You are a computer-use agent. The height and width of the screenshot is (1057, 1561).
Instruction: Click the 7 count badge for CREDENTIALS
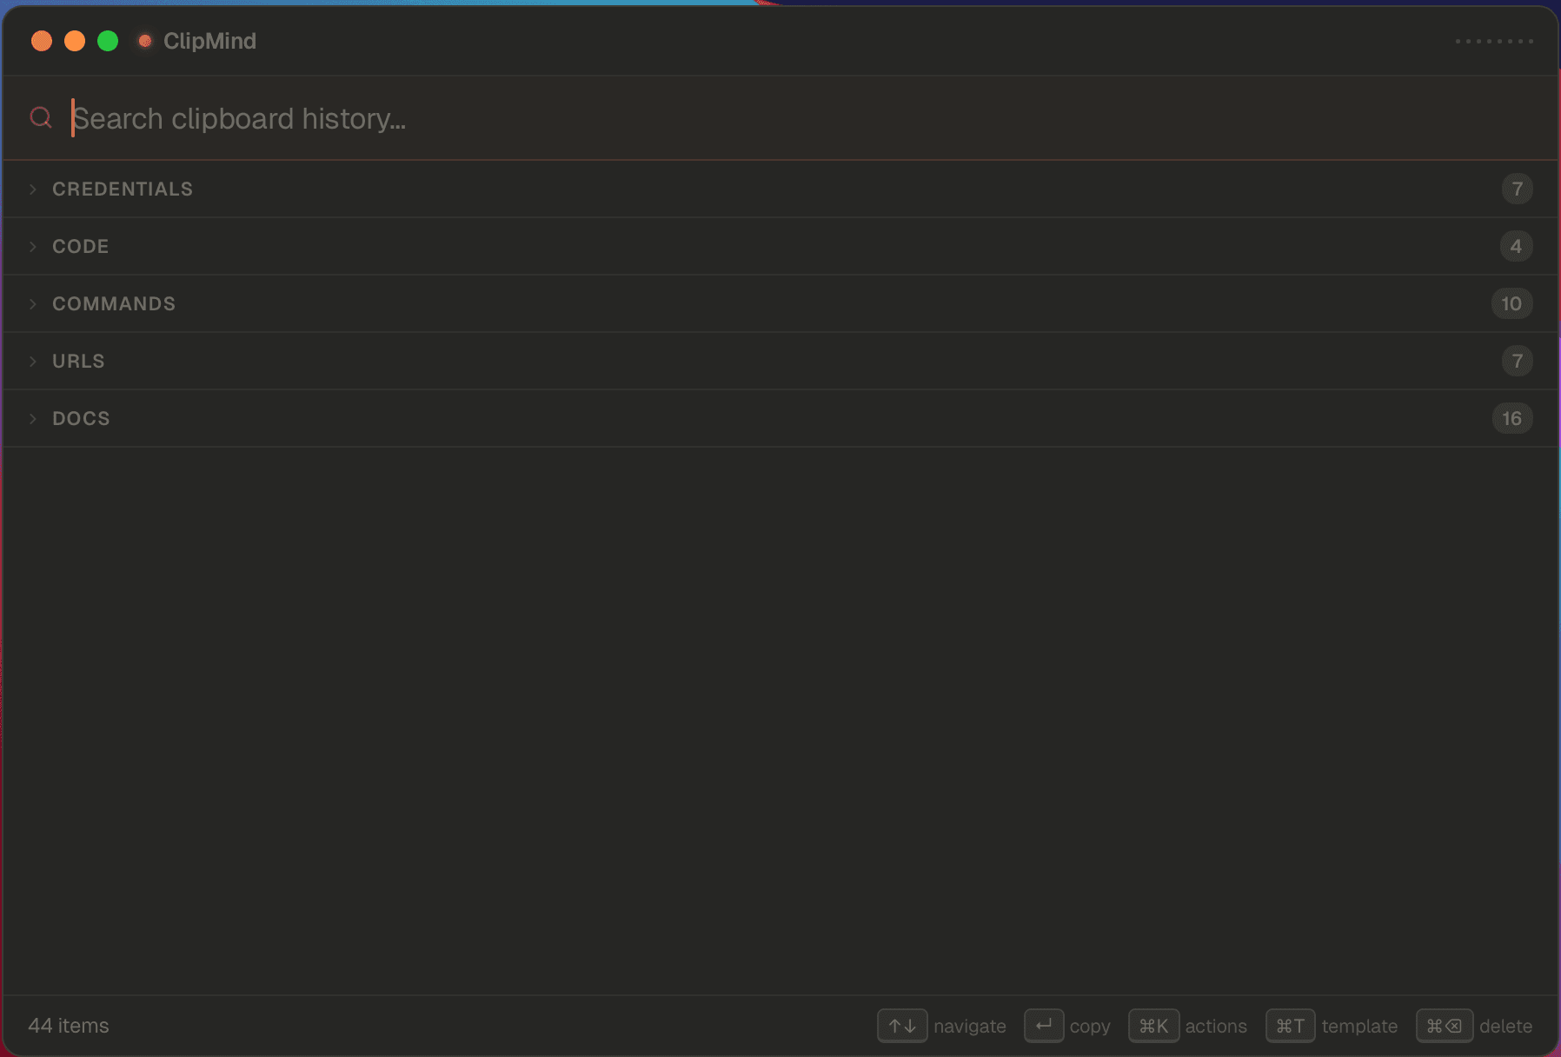pos(1517,189)
